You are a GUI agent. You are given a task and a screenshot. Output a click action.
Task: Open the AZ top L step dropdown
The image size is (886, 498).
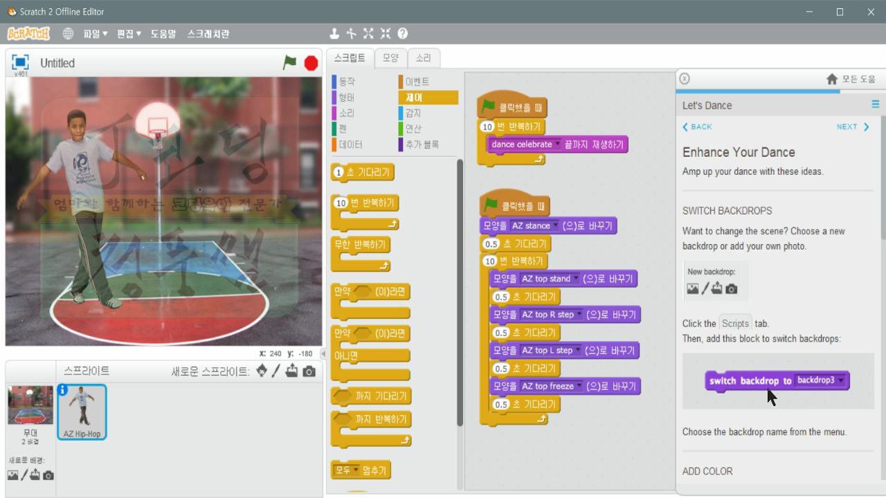[x=550, y=351]
